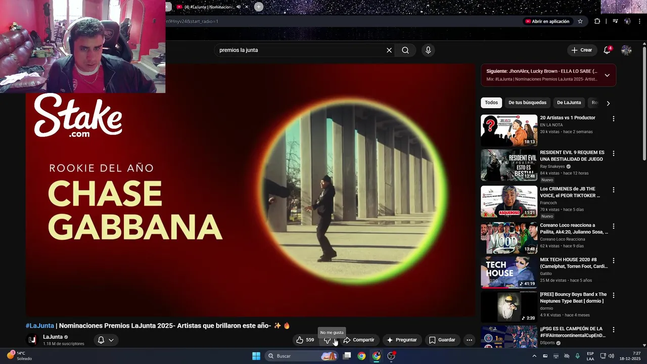Start voice search with microphone icon

tap(428, 50)
